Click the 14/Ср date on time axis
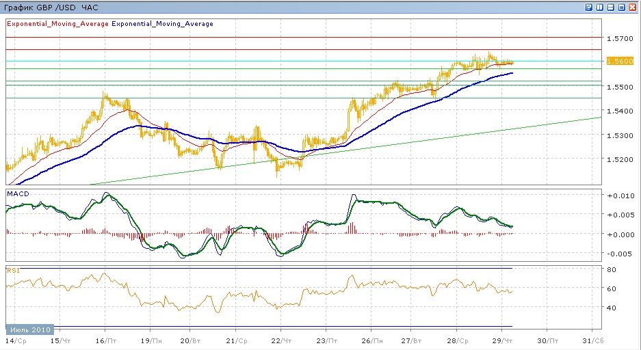The image size is (641, 350). [16, 340]
